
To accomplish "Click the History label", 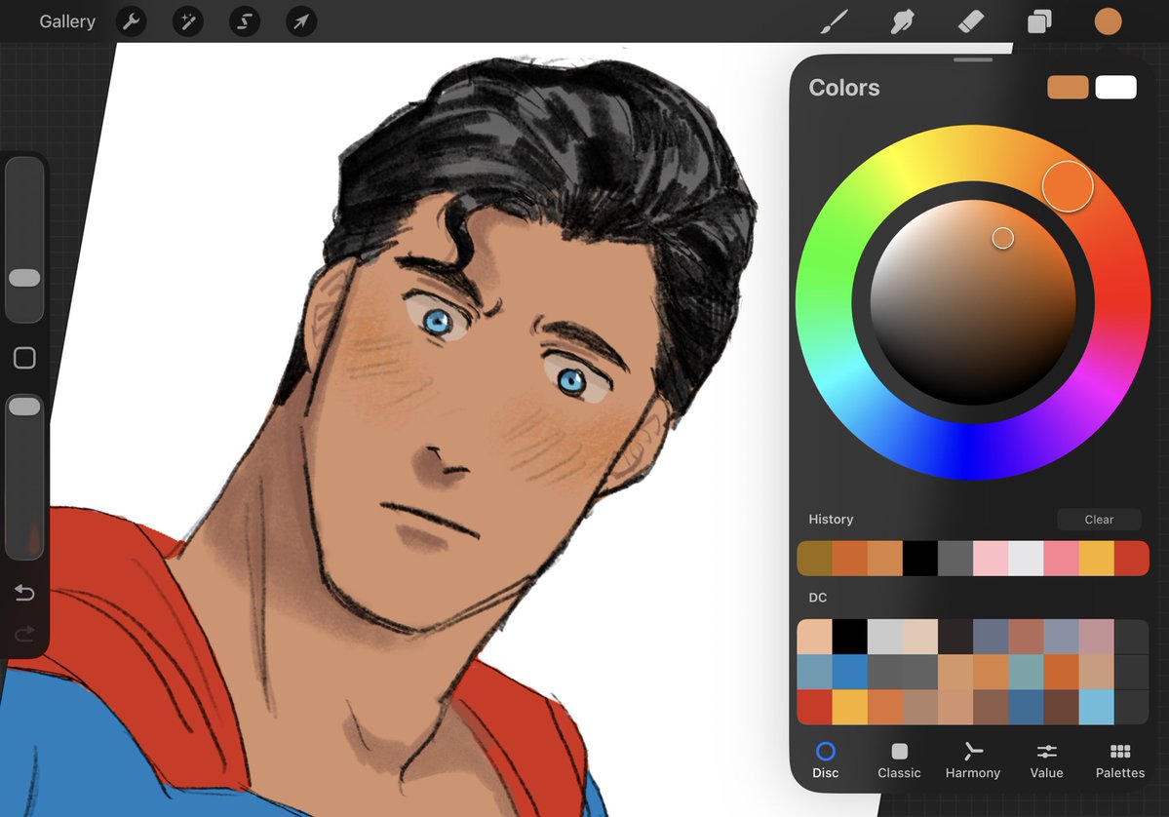I will [831, 519].
